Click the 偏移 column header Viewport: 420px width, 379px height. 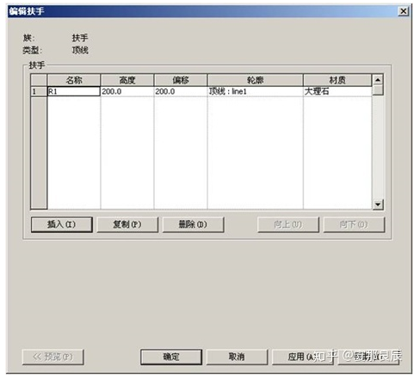tap(181, 80)
